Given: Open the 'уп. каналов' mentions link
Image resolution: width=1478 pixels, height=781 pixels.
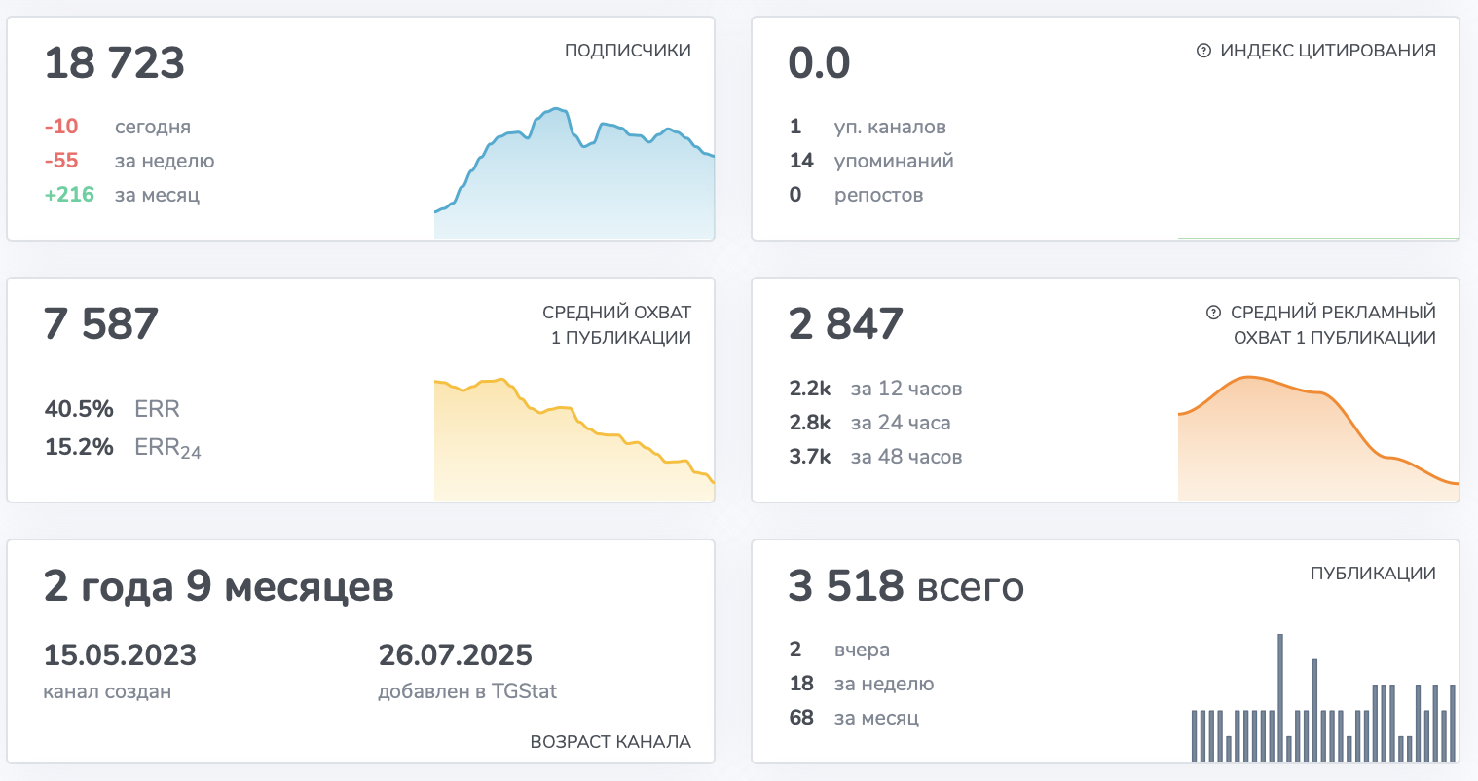Looking at the screenshot, I should point(889,127).
